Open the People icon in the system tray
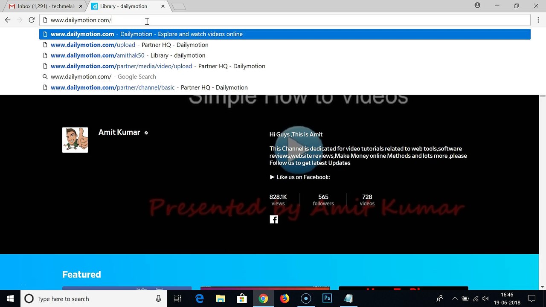 [x=440, y=298]
